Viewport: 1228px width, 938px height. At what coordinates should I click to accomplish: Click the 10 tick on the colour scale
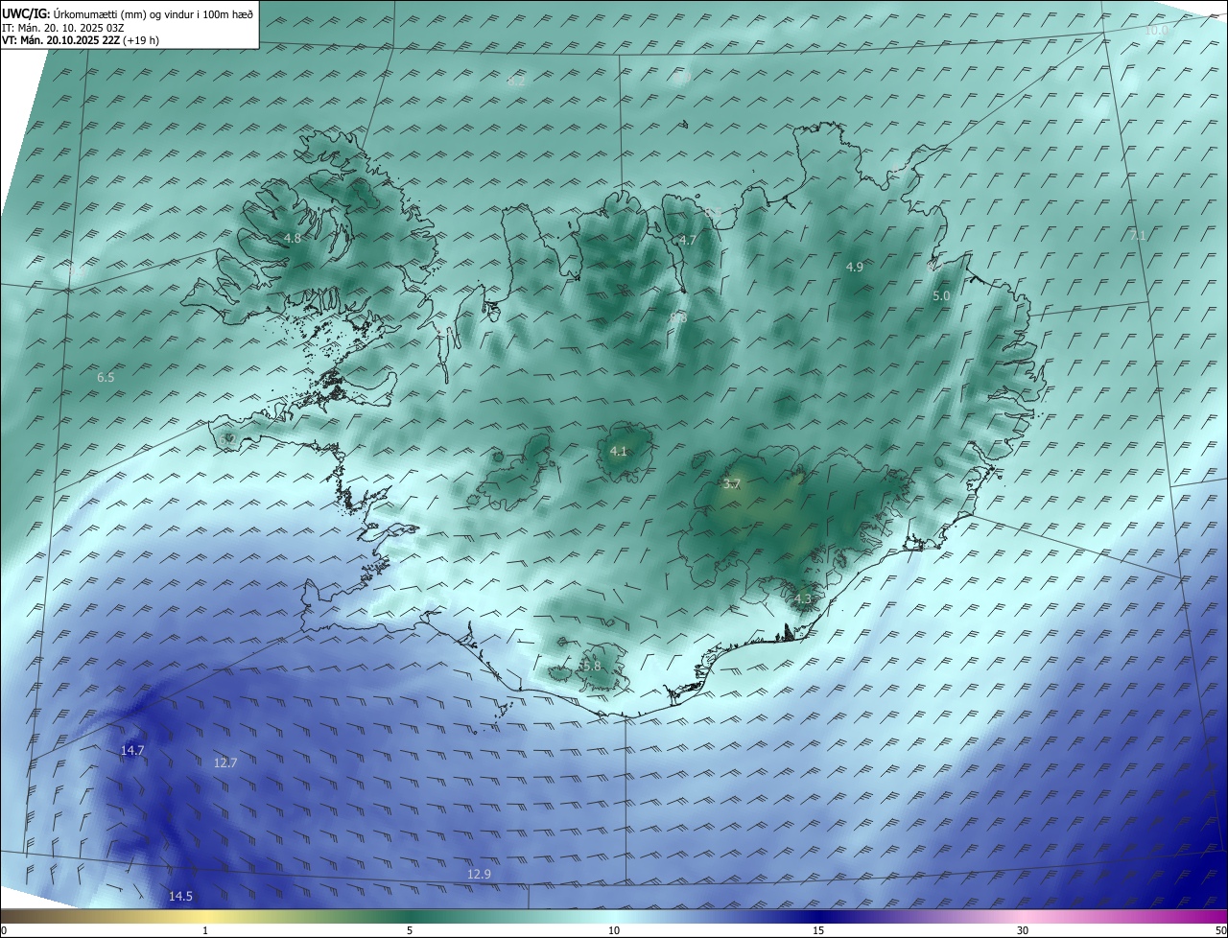pos(614,930)
